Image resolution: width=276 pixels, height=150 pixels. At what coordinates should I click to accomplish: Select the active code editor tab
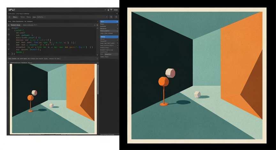15,25
